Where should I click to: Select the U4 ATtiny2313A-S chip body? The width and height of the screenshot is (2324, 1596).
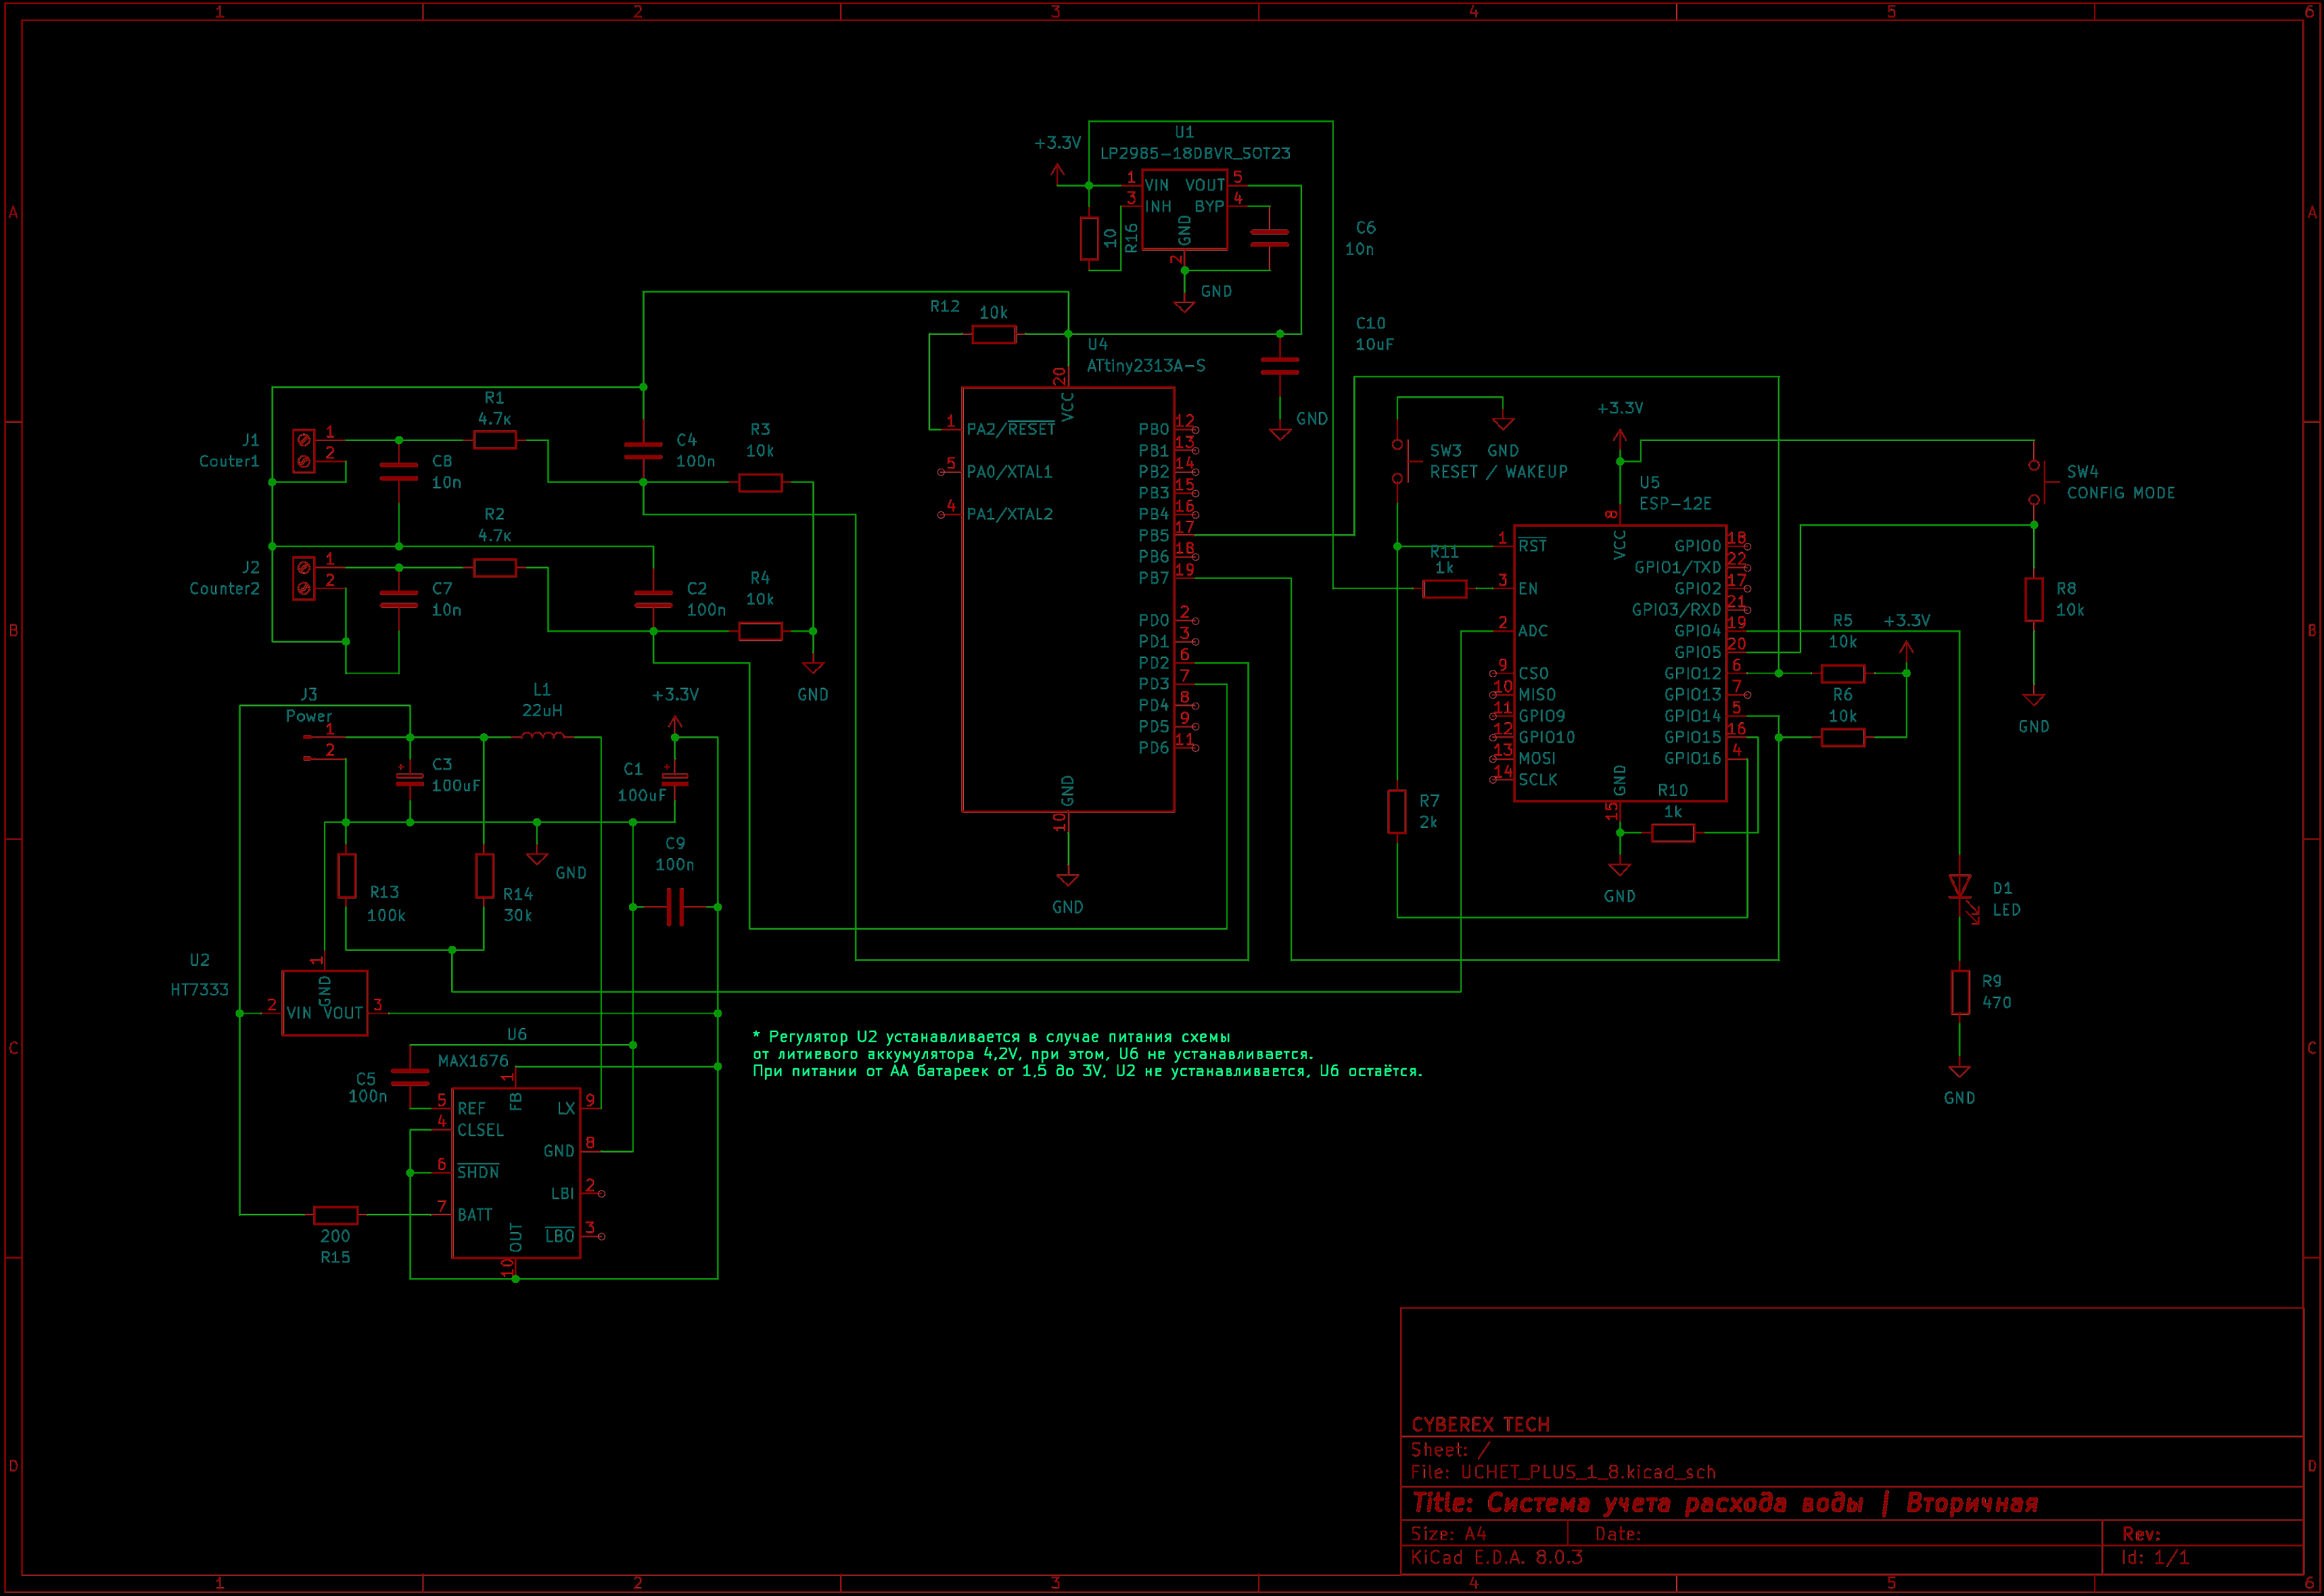[1068, 600]
